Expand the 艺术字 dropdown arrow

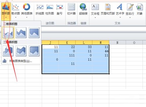click(x=120, y=17)
